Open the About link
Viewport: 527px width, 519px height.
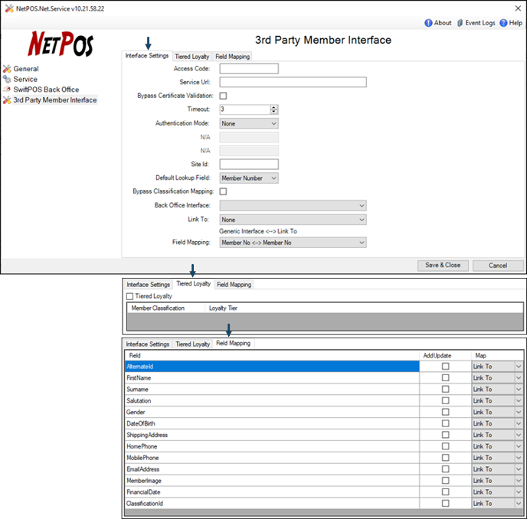[x=443, y=23]
